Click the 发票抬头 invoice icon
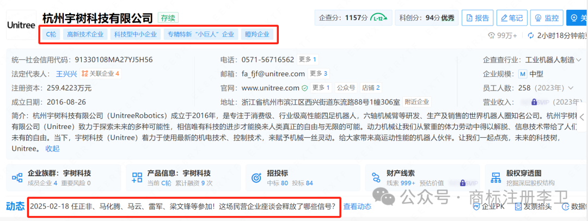 click(518, 206)
